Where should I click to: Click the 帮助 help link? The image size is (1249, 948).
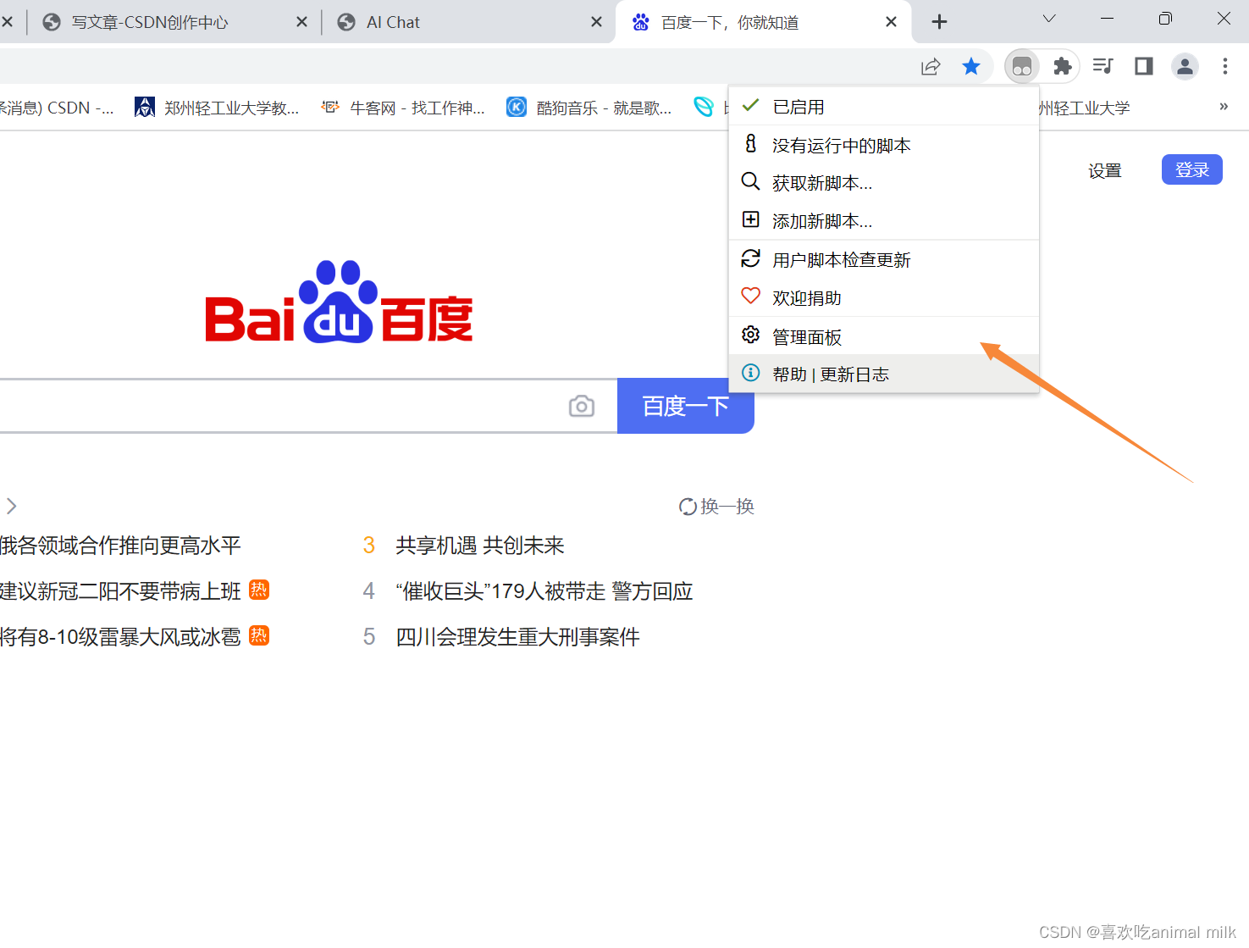click(x=789, y=374)
